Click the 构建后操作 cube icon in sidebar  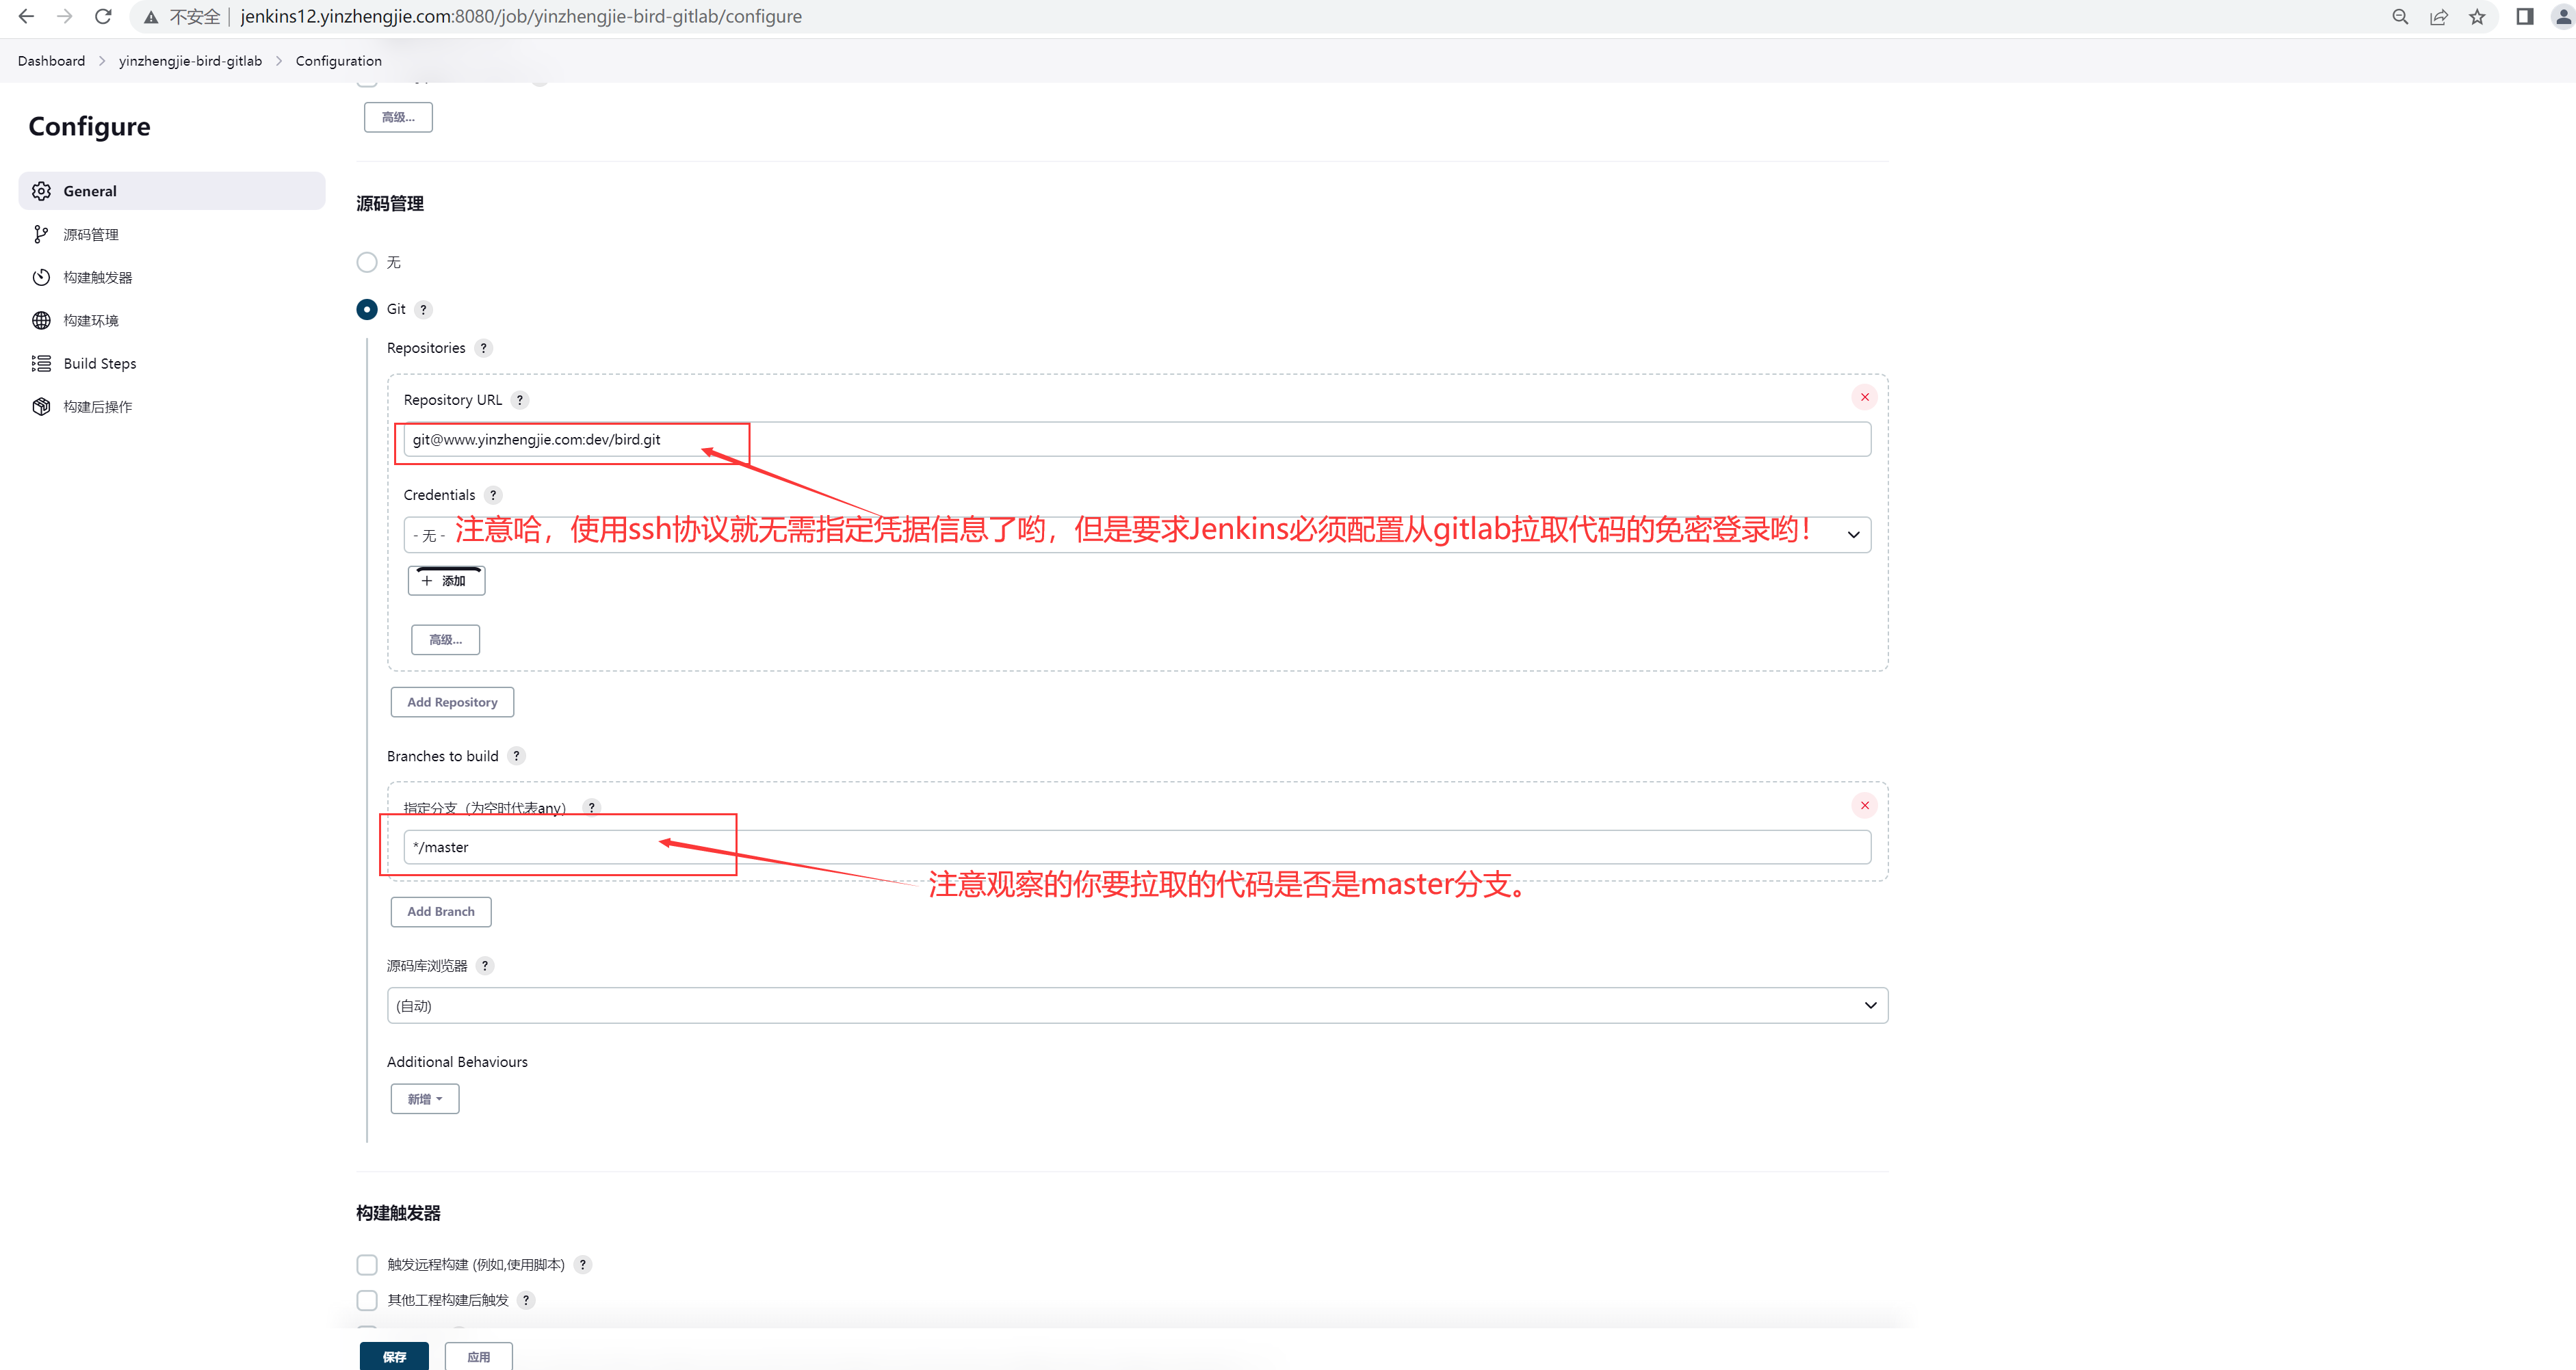tap(41, 406)
